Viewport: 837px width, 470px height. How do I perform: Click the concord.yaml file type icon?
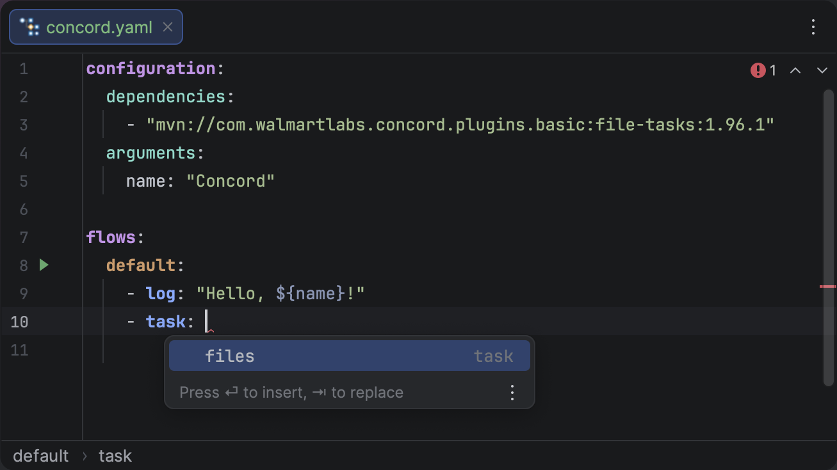[x=29, y=27]
